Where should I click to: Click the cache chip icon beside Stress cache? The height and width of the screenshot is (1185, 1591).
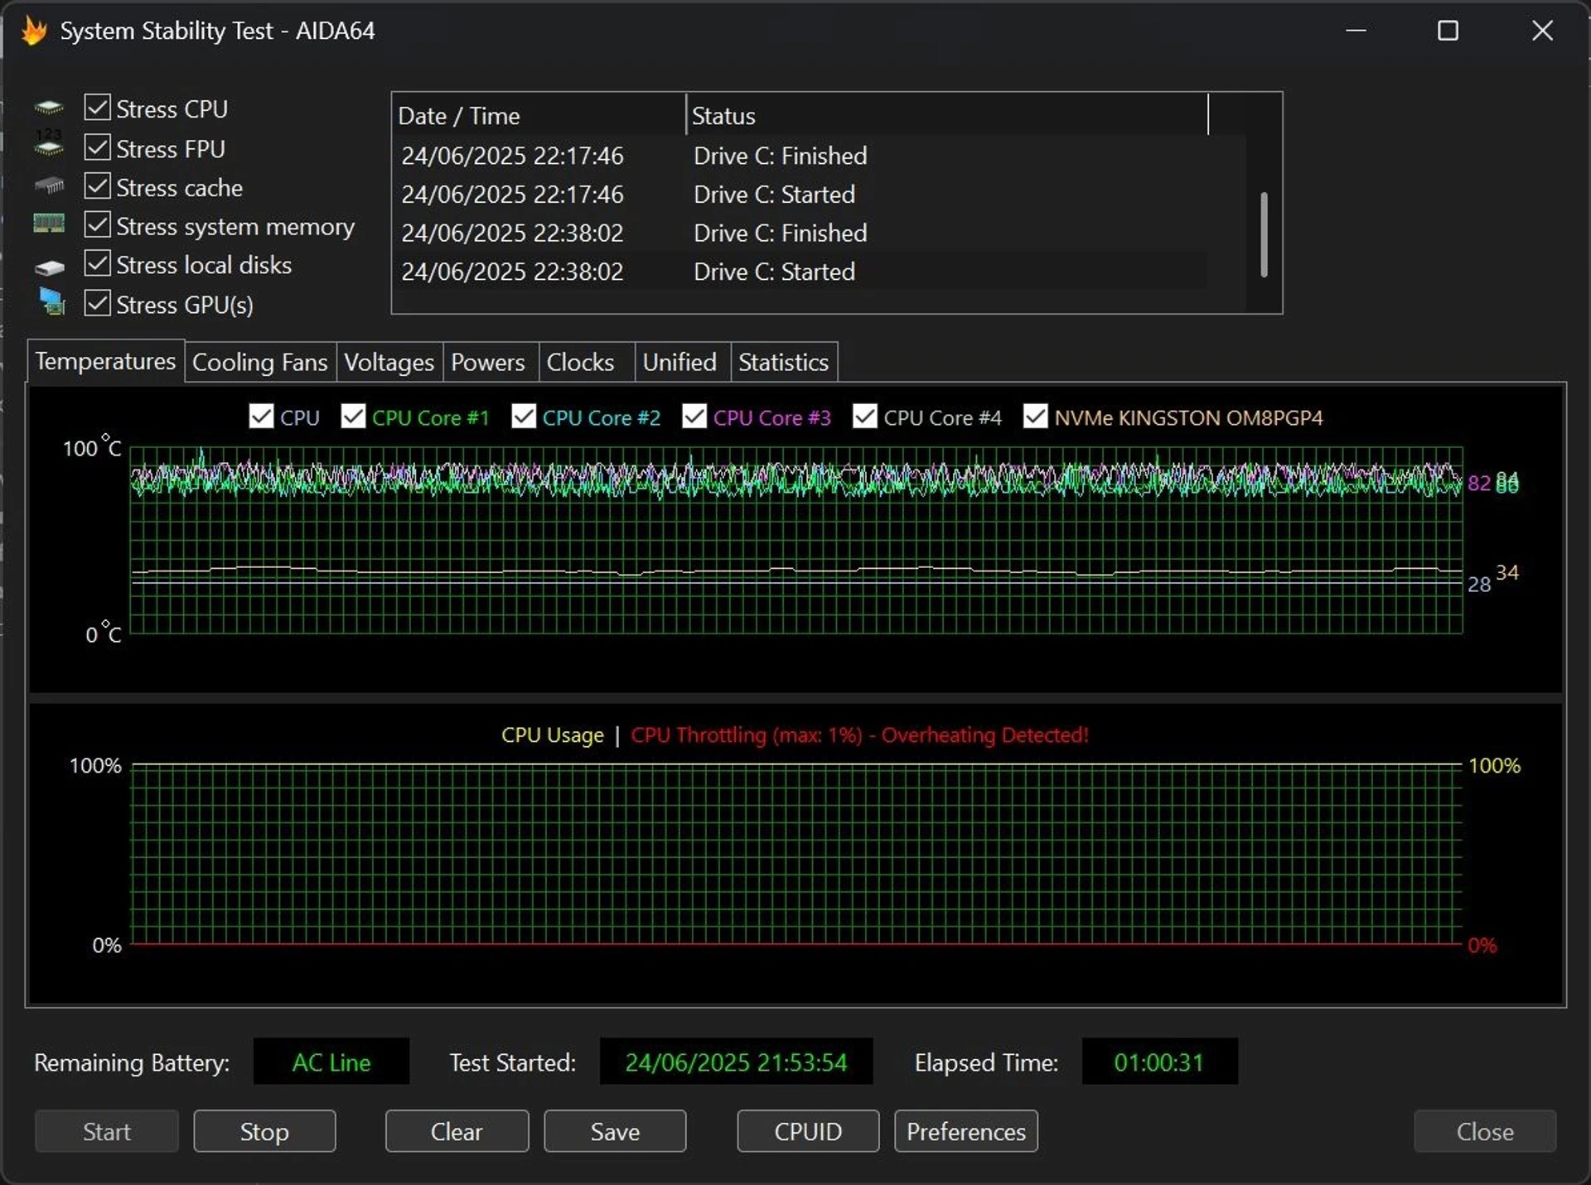(49, 185)
